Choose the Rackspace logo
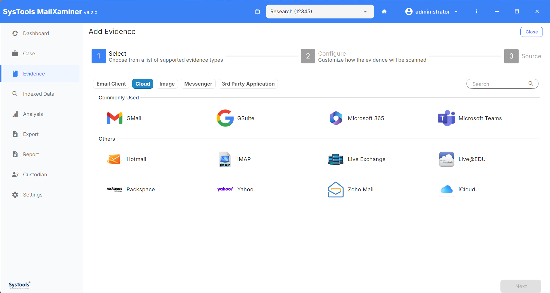 [115, 189]
